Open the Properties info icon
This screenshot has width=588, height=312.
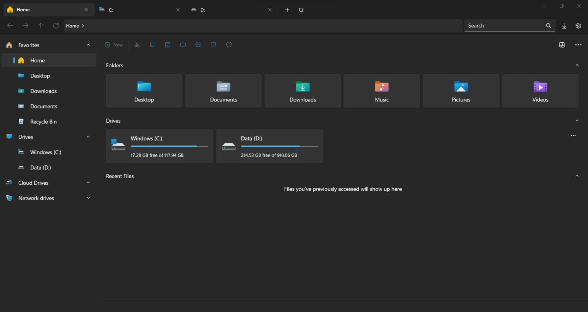point(229,45)
